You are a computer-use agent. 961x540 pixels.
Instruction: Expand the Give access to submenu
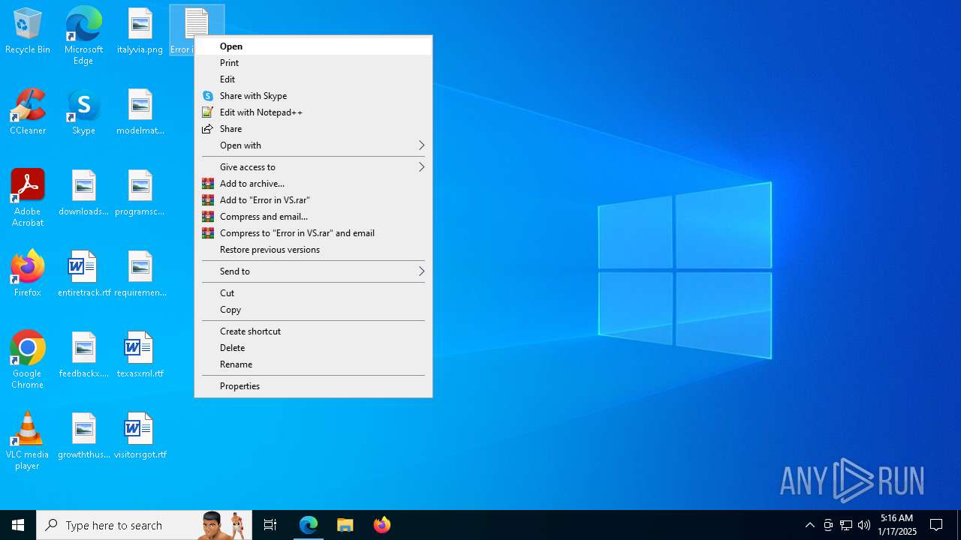tap(313, 167)
